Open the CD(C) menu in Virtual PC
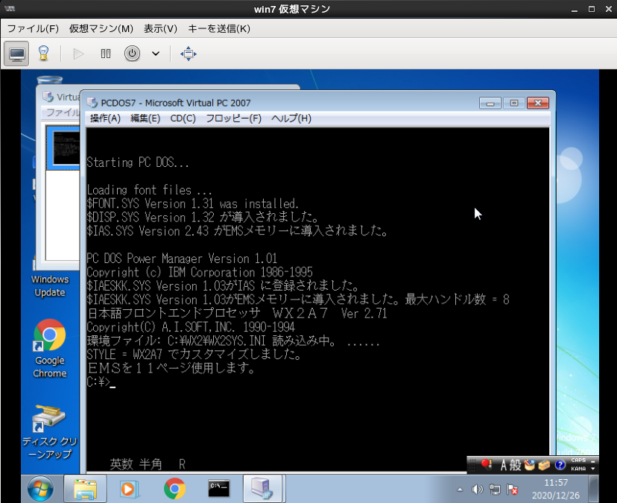The image size is (617, 503). click(x=183, y=118)
